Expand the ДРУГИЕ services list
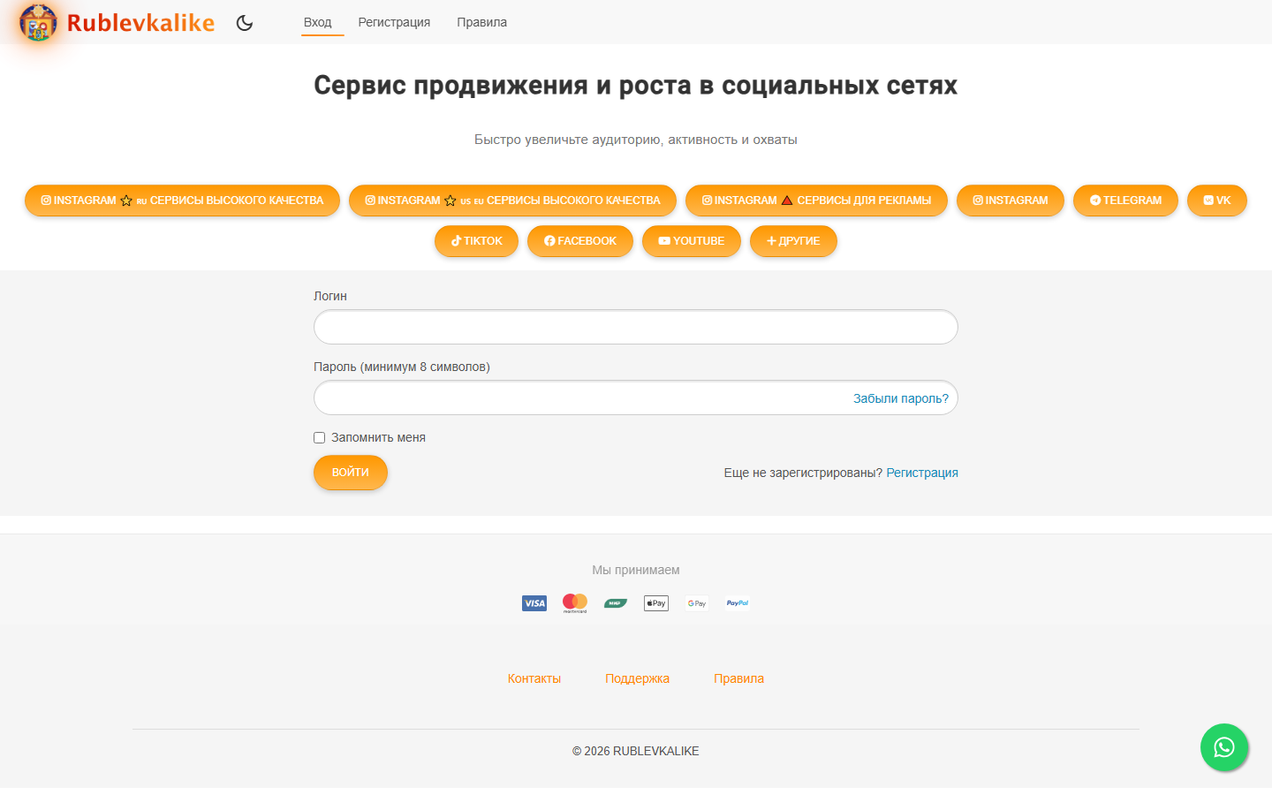1272x795 pixels. click(793, 240)
